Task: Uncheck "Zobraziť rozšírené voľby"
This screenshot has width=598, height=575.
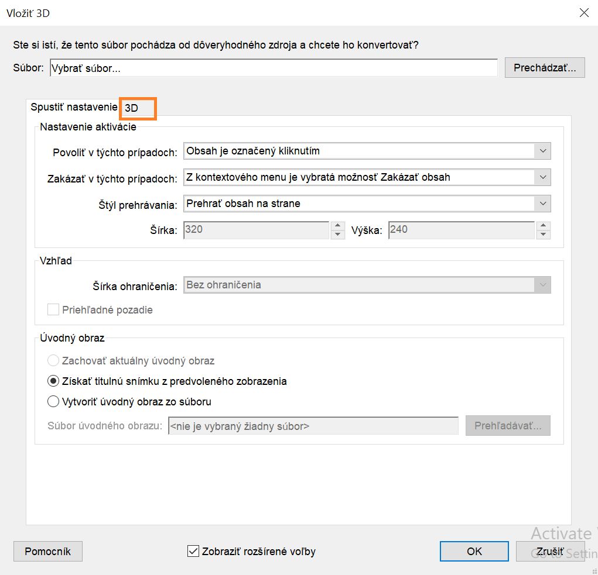Action: (x=193, y=551)
